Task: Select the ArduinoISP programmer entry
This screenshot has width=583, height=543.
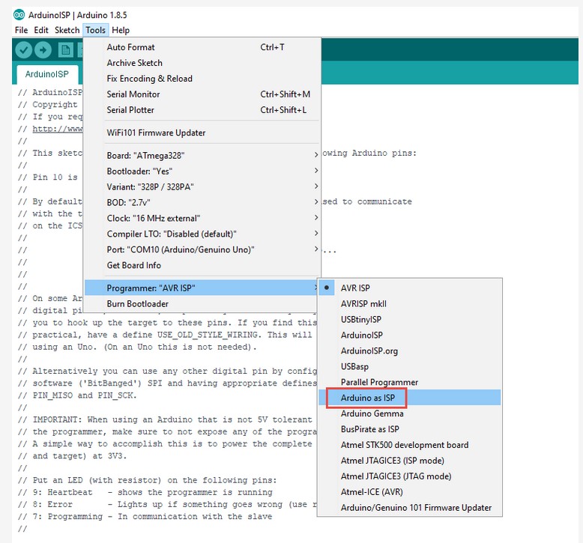Action: click(x=410, y=335)
